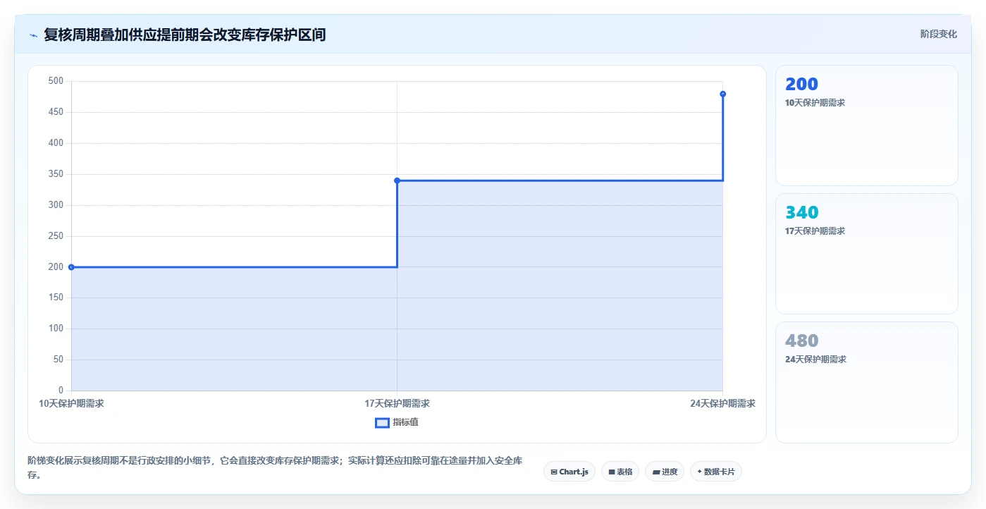The image size is (986, 509).
Task: Toggle the 指标值 legend item
Action: pos(397,422)
